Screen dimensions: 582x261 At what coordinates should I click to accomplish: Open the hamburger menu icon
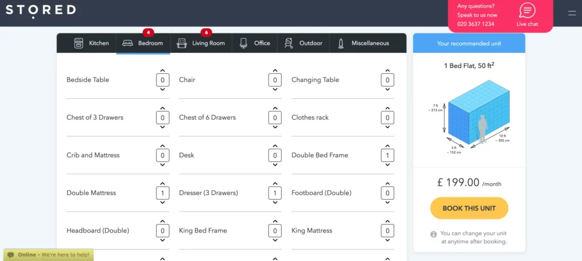click(x=572, y=13)
